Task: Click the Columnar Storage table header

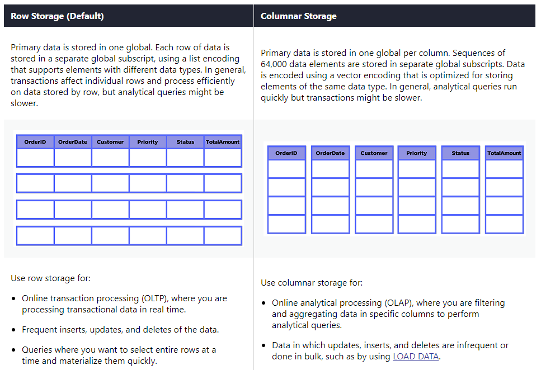Action: coord(299,16)
